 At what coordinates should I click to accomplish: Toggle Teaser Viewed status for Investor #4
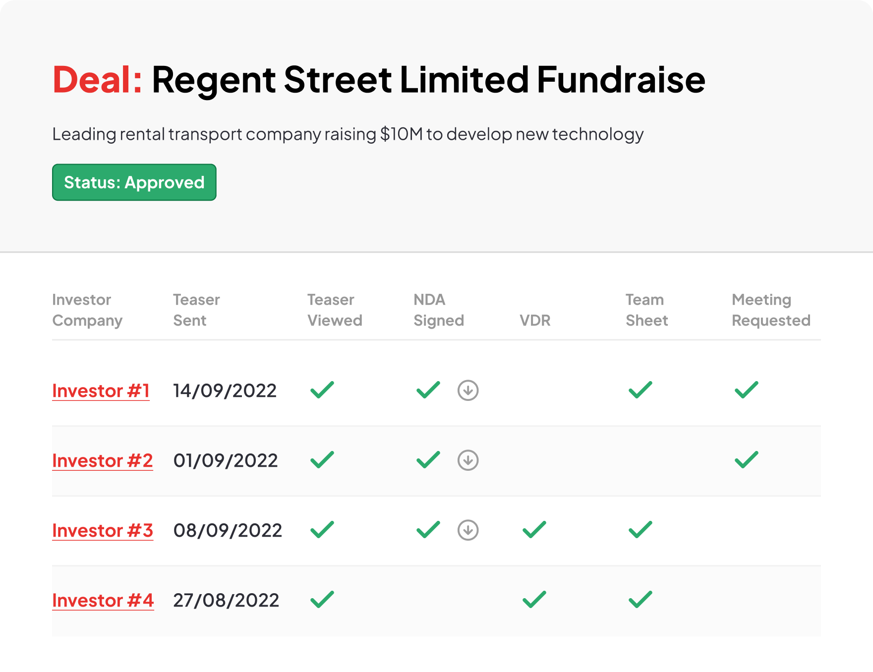tap(322, 600)
